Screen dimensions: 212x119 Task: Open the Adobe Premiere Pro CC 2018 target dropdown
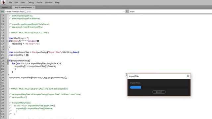pyautogui.click(x=65, y=12)
